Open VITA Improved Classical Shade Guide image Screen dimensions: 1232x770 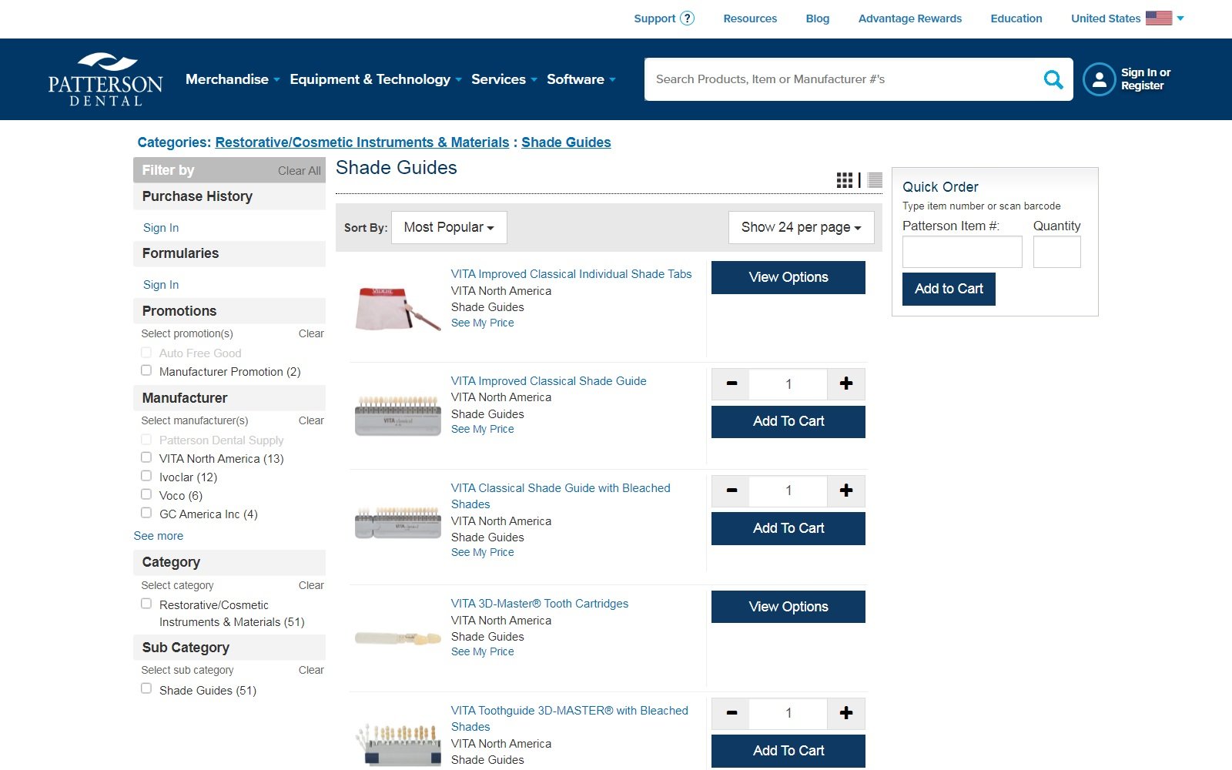(397, 416)
